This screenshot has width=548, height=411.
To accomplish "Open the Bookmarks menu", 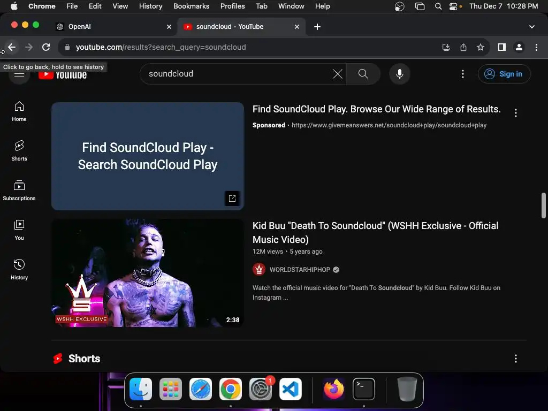I will 191,6.
